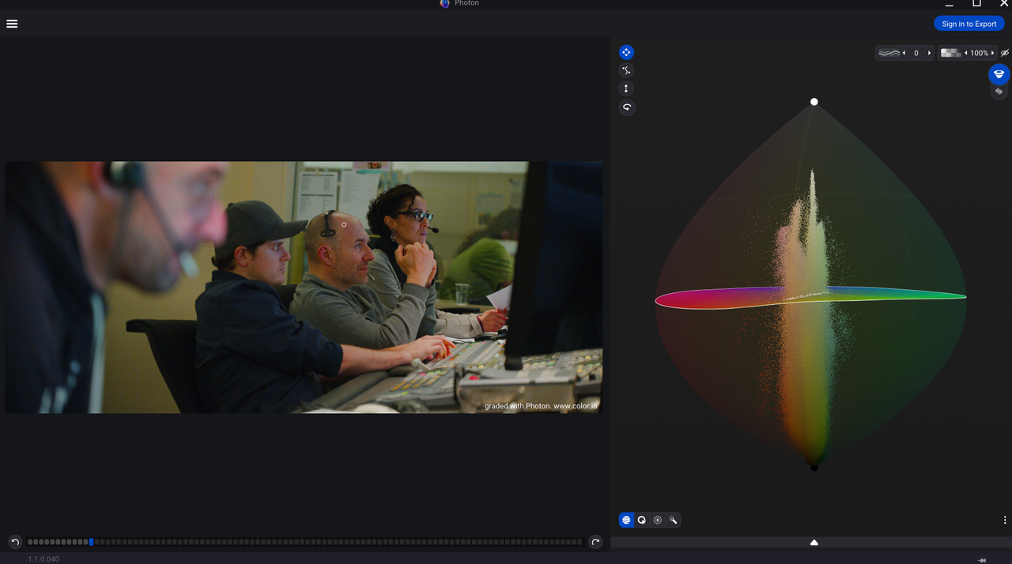Viewport: 1012px width, 564px height.
Task: Click the curved reset arrow tool
Action: 626,107
